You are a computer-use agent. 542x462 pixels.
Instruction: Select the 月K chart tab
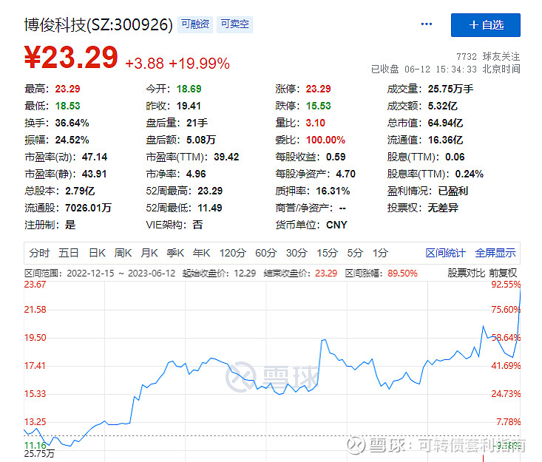[149, 253]
